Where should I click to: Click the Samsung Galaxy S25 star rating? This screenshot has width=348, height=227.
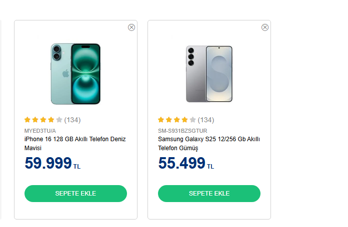click(x=177, y=120)
